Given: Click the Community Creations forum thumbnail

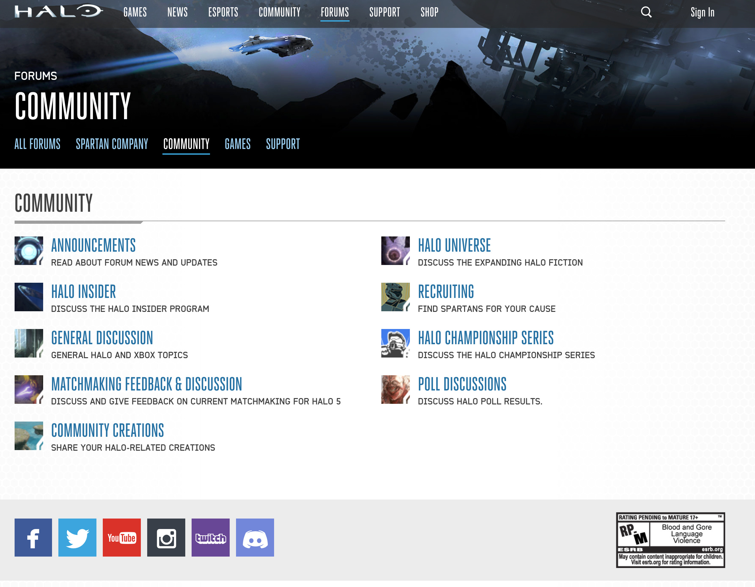Looking at the screenshot, I should click(x=29, y=436).
